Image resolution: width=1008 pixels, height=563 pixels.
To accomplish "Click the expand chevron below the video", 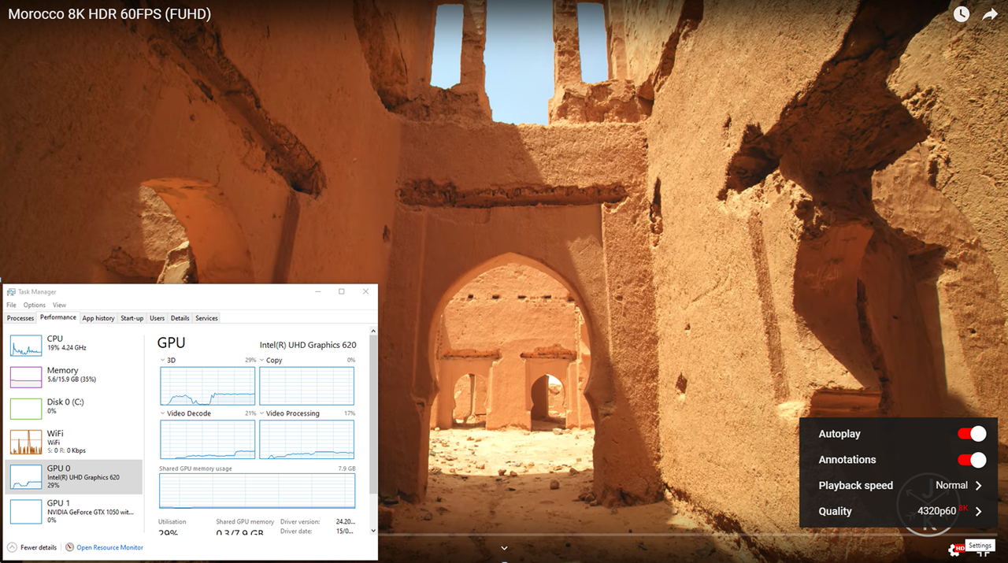I will [x=504, y=548].
